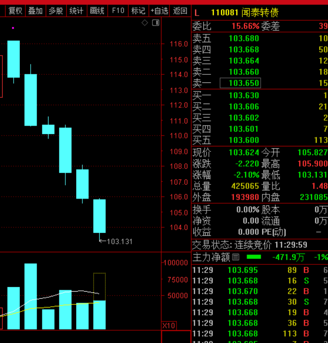Click the green 主力净额 flow bar
This screenshot has width=328, height=343.
pos(254,257)
